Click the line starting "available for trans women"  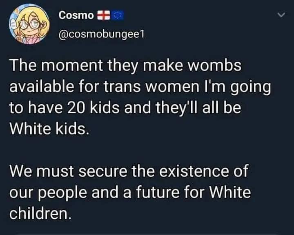[x=140, y=87]
